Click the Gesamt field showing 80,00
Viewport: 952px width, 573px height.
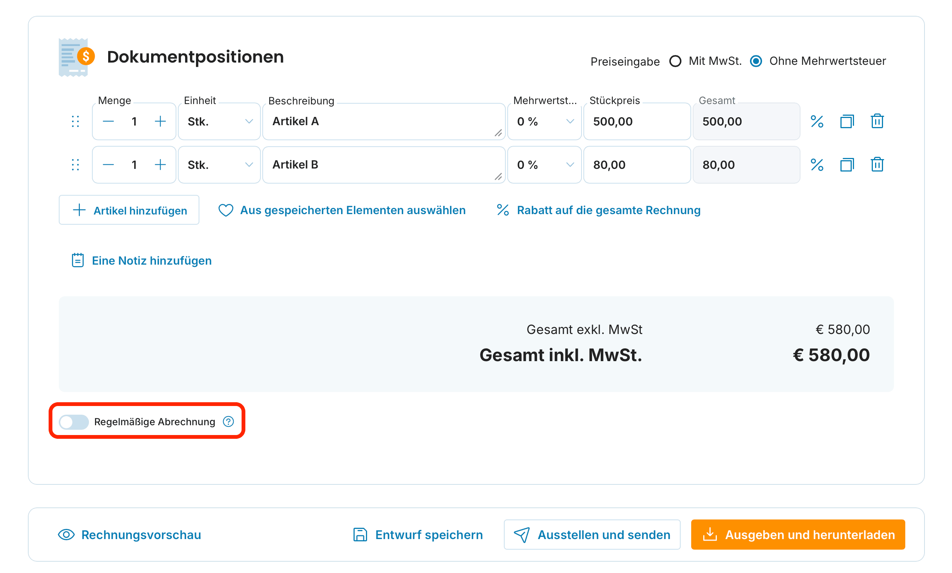click(746, 165)
